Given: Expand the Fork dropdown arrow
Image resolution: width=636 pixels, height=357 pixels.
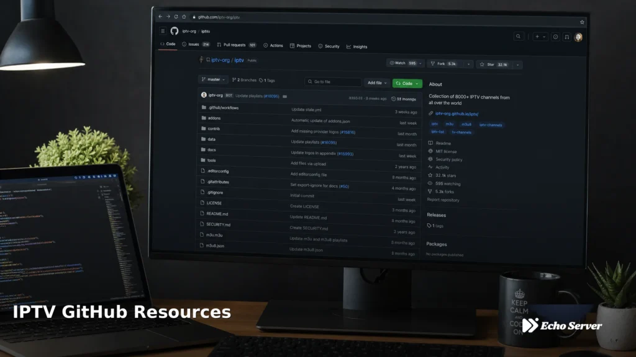Looking at the screenshot, I should pos(469,64).
